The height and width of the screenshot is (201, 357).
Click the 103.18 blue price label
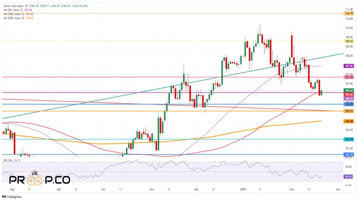(349, 155)
